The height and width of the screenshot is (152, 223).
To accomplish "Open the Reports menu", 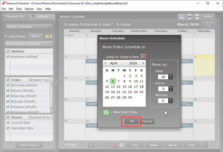I will (x=29, y=9).
